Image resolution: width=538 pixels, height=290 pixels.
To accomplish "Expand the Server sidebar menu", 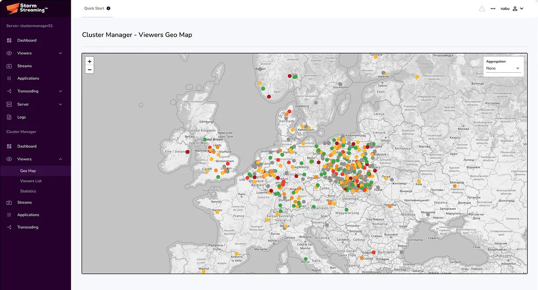I will (60, 104).
